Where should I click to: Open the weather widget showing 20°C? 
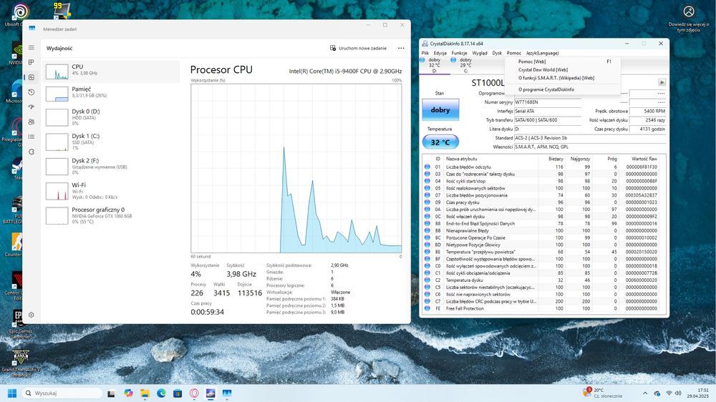click(x=603, y=393)
